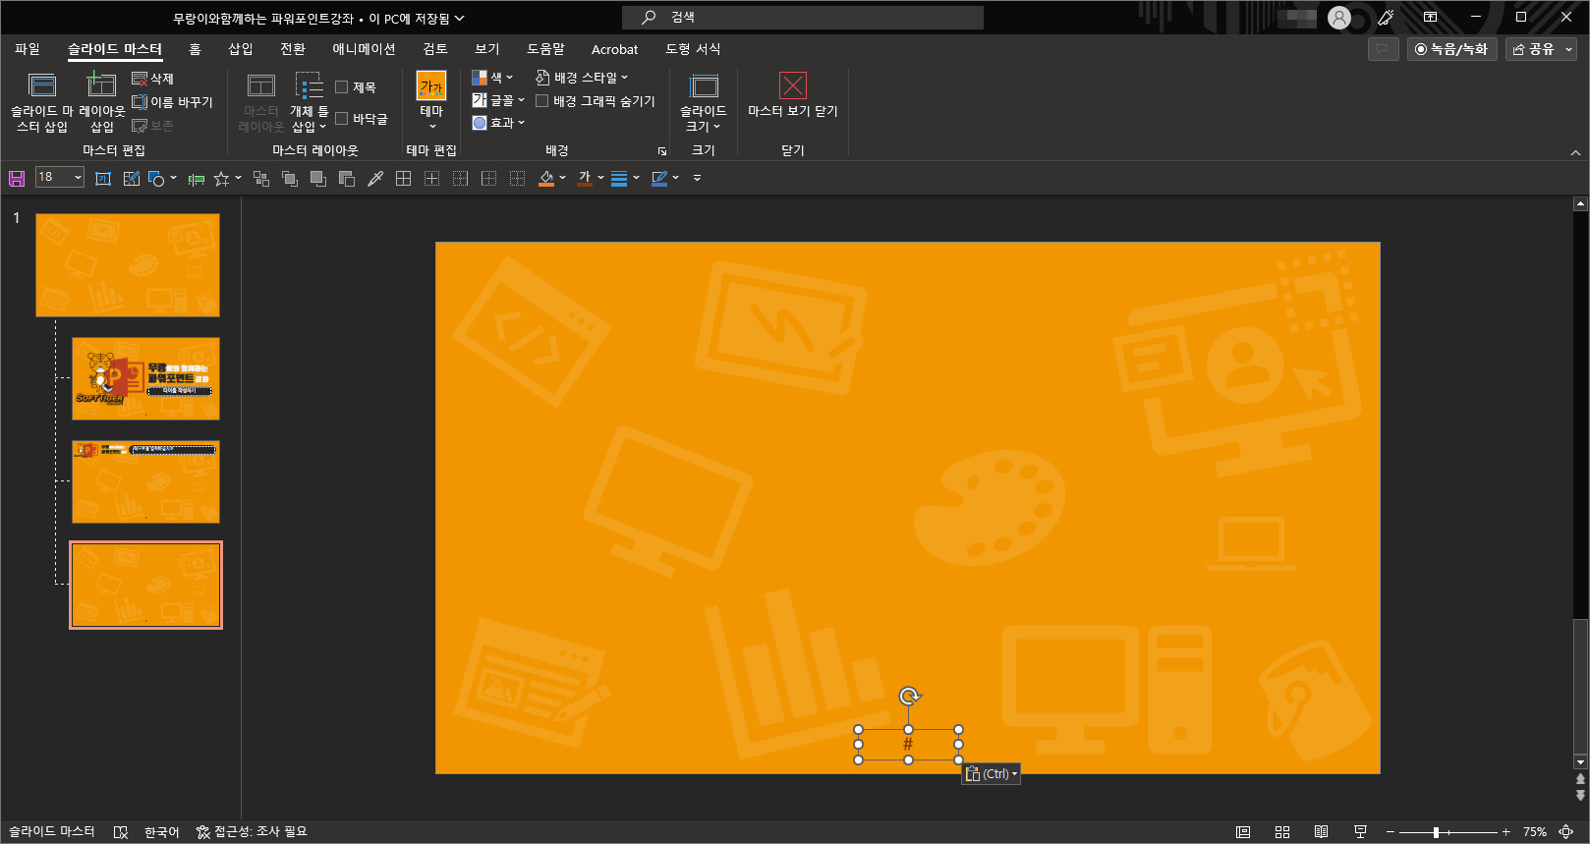Screen dimensions: 1590x844
Task: Click the Insert Slide Master icon
Action: (x=42, y=85)
